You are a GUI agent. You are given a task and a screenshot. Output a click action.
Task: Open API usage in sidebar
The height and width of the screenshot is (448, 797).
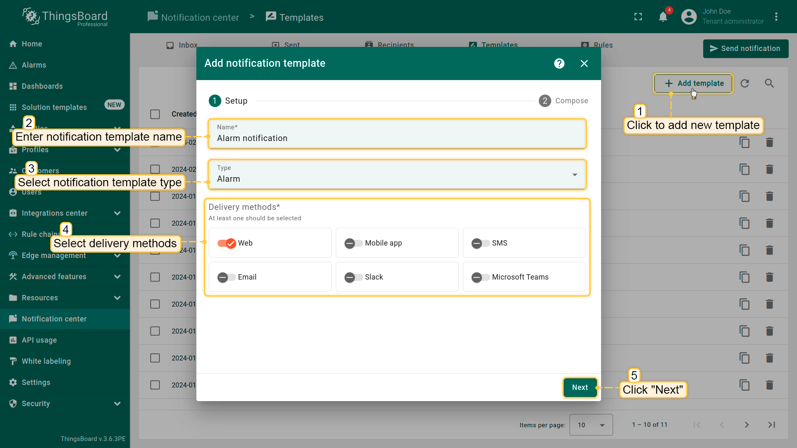click(x=39, y=340)
